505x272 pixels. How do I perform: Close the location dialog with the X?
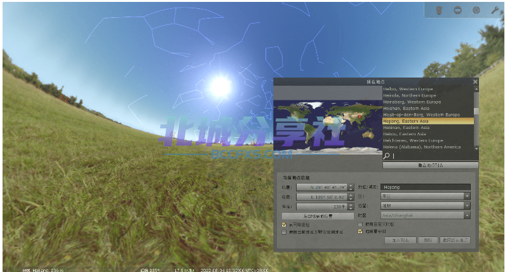coord(475,82)
